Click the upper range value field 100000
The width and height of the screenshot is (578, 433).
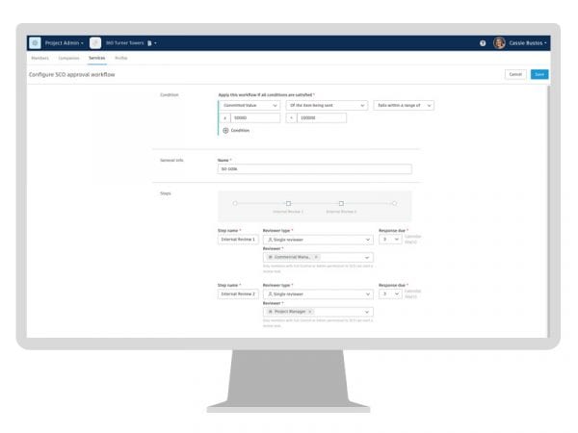tap(322, 117)
